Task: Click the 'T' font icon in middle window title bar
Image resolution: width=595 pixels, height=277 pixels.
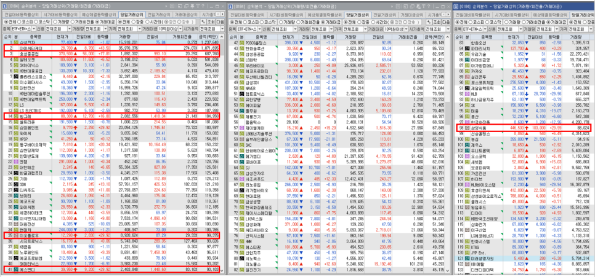Action: pyautogui.click(x=424, y=6)
